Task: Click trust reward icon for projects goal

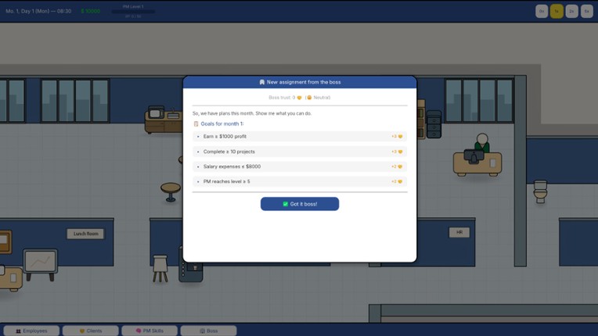Action: pos(400,152)
